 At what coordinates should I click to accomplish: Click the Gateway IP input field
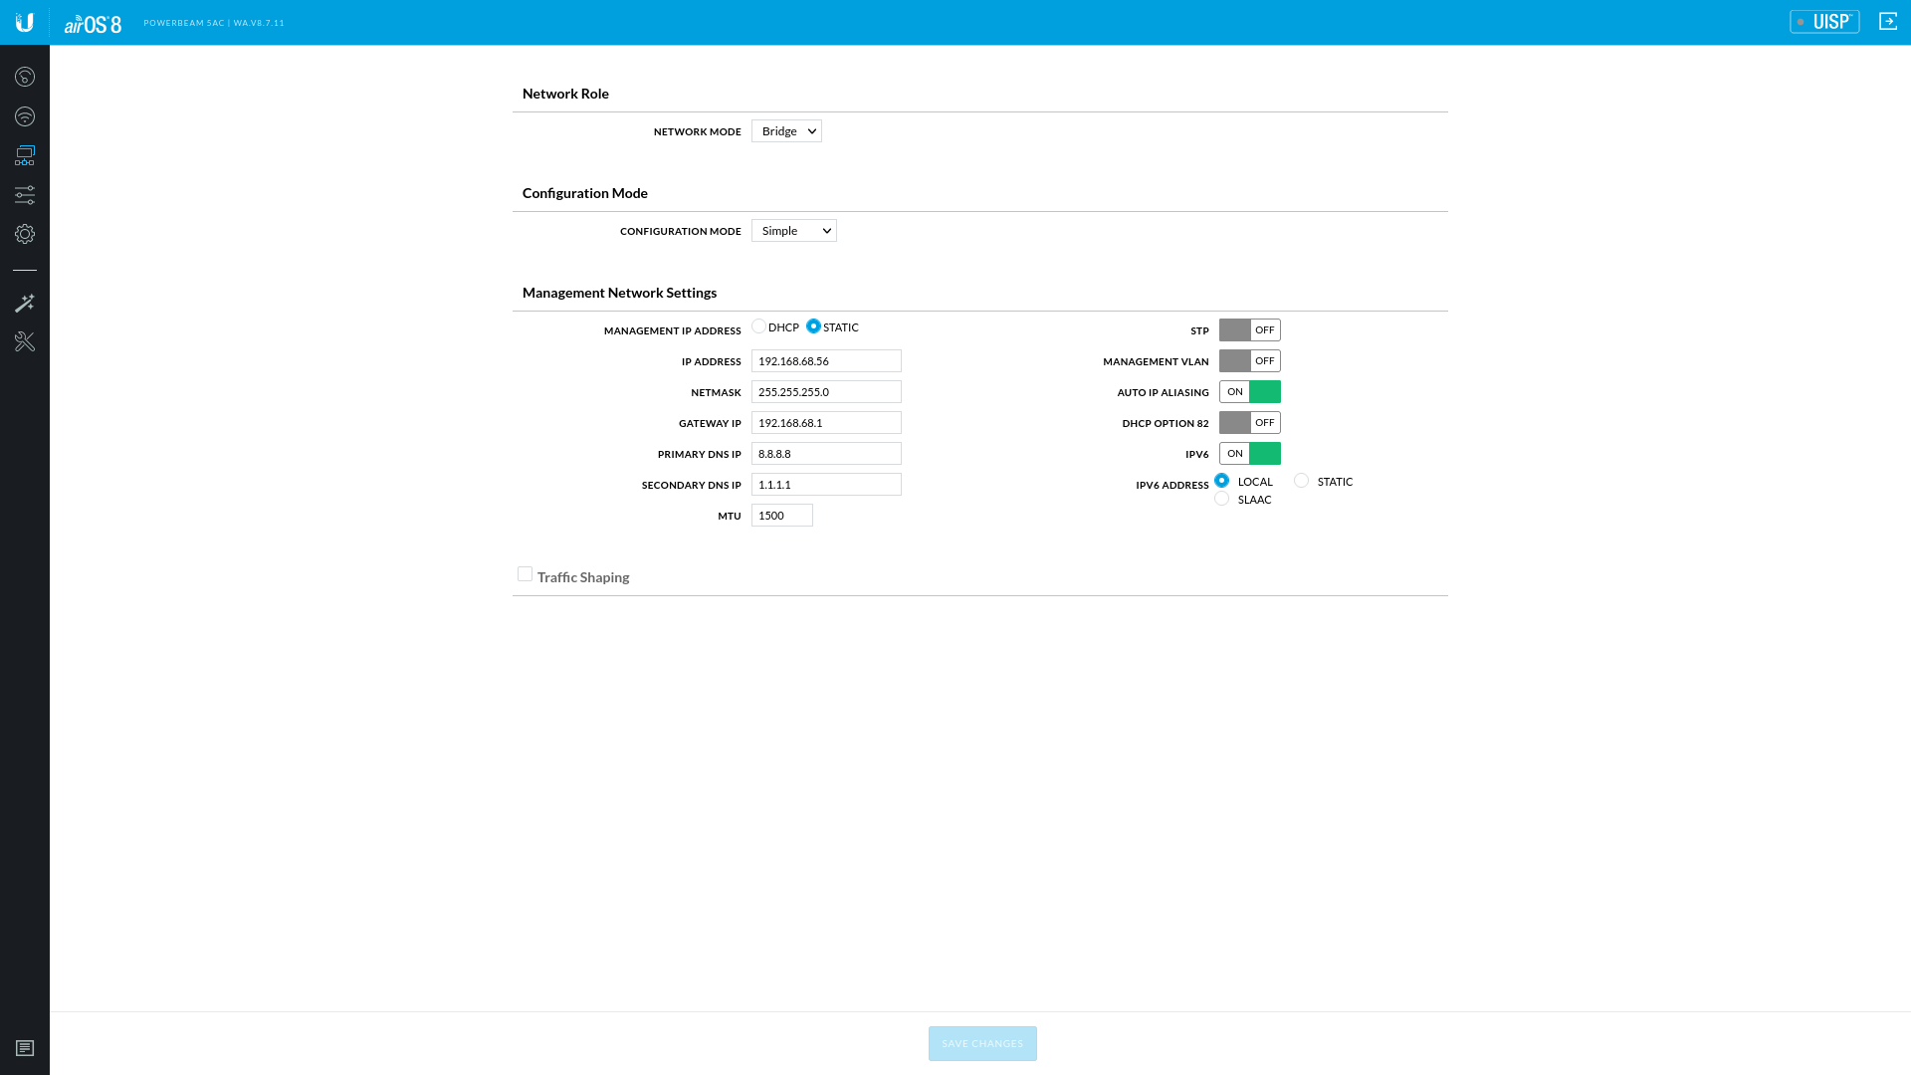[x=826, y=423]
